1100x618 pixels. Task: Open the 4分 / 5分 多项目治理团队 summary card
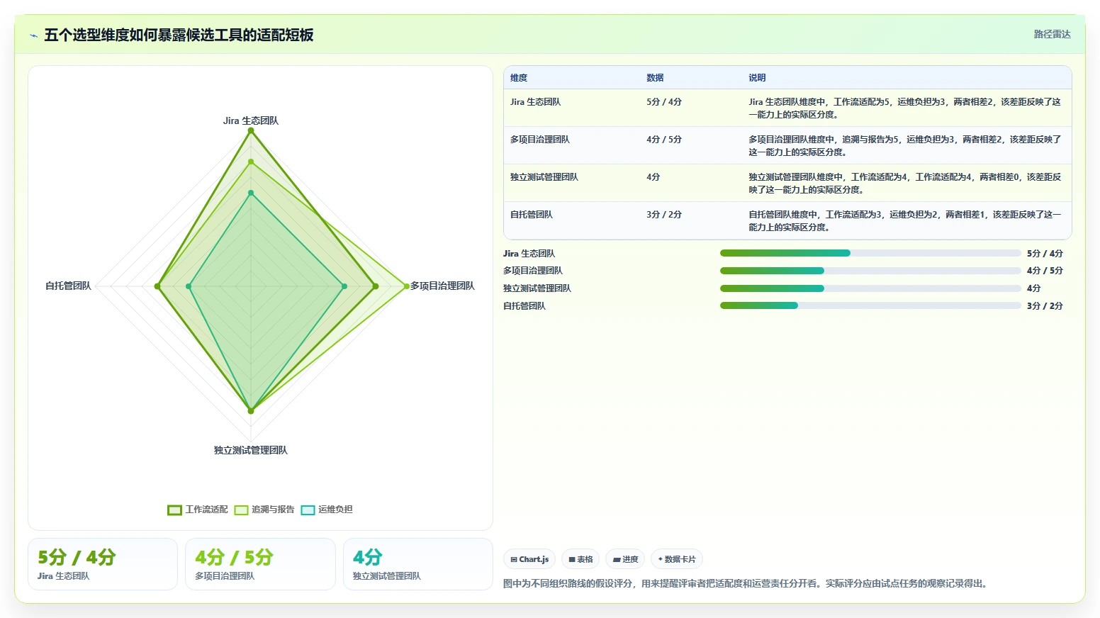(260, 564)
